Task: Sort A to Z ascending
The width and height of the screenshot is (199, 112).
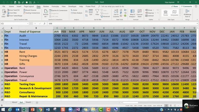Action: tap(86, 12)
